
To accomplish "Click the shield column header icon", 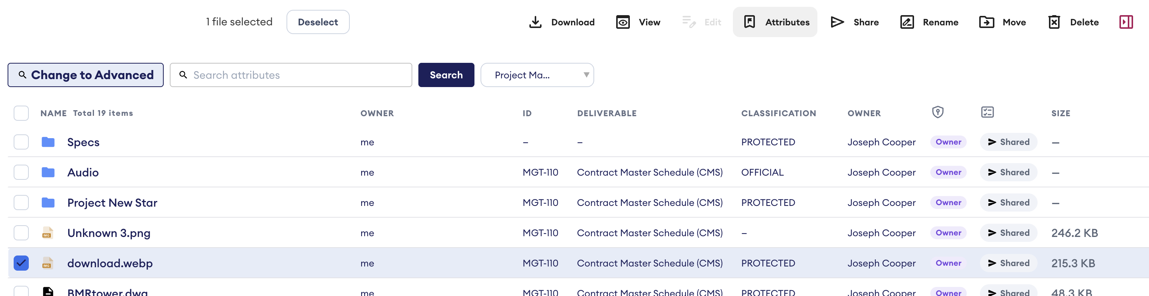I will [938, 112].
